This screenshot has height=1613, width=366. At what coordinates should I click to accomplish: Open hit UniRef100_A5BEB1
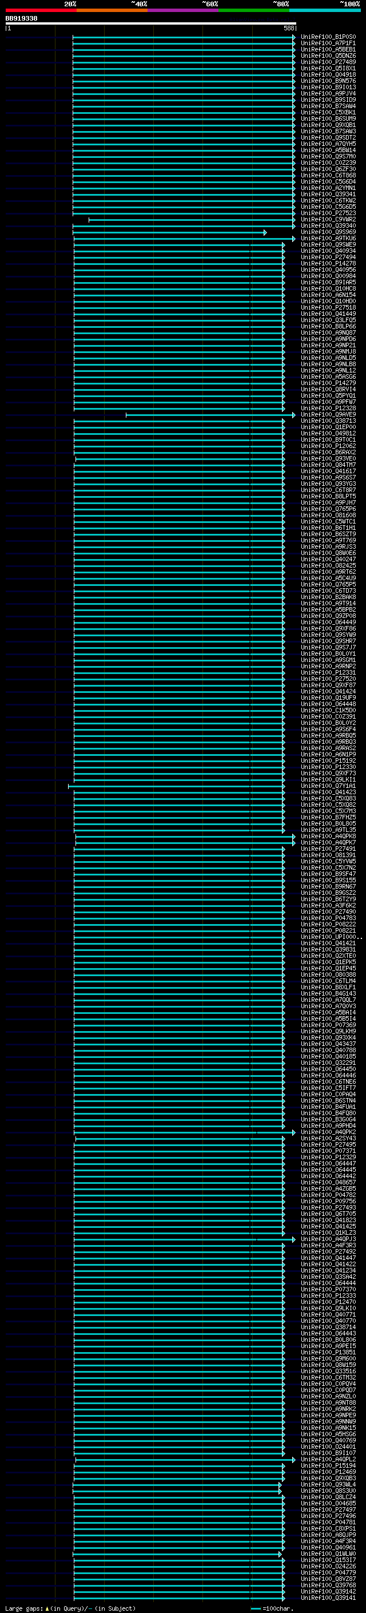[328, 49]
